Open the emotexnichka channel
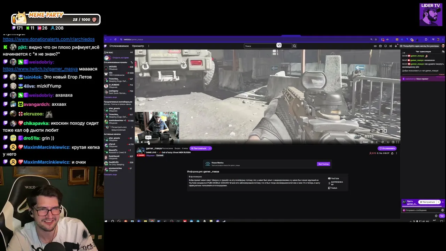The image size is (446, 251). [x=119, y=169]
